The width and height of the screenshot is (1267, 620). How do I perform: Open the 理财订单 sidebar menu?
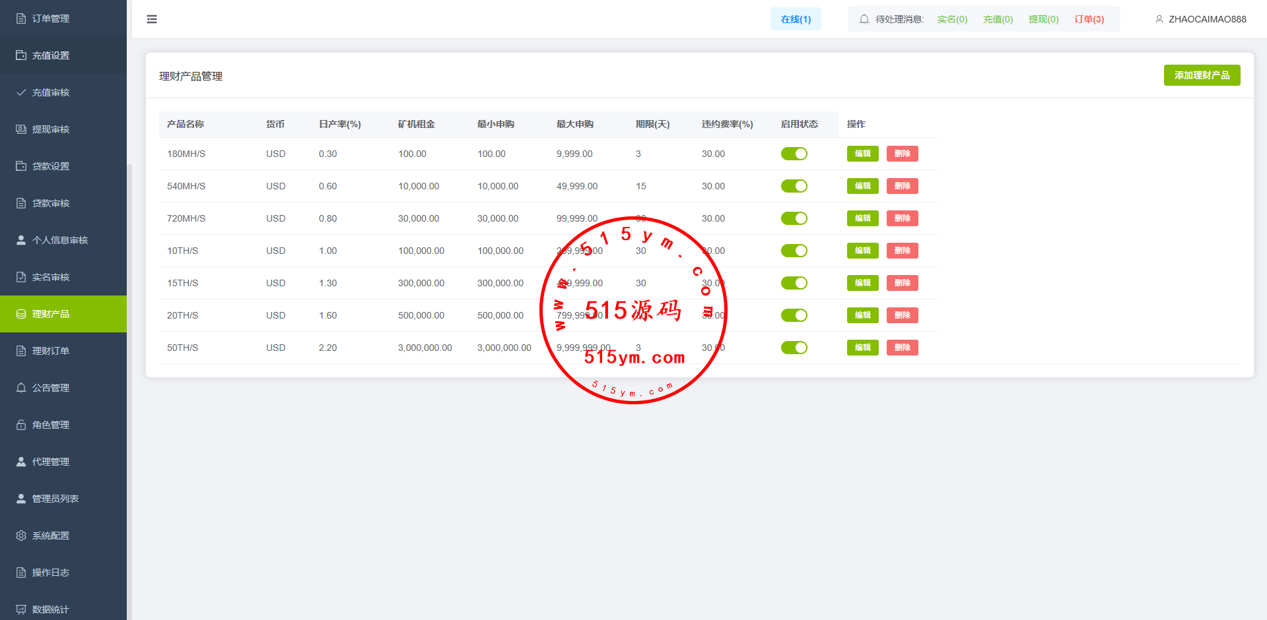tap(51, 351)
